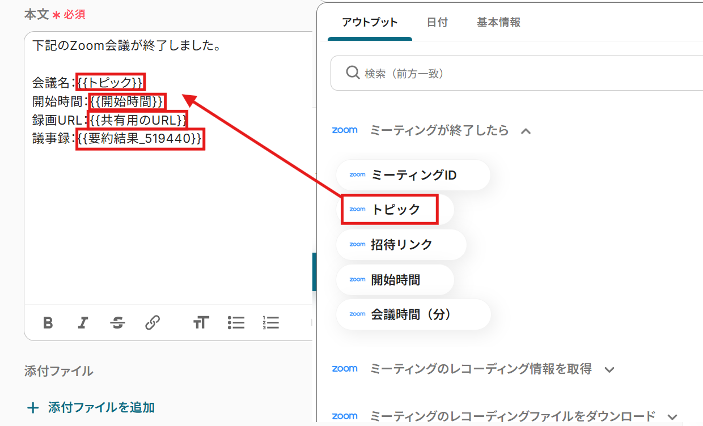The image size is (703, 426).
Task: Expand ミーティングのレコーディング情報を取得 section
Action: coord(609,369)
